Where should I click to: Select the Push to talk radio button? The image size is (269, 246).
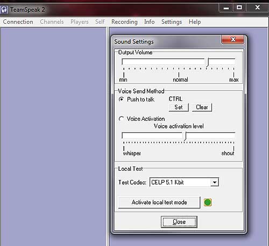point(122,99)
